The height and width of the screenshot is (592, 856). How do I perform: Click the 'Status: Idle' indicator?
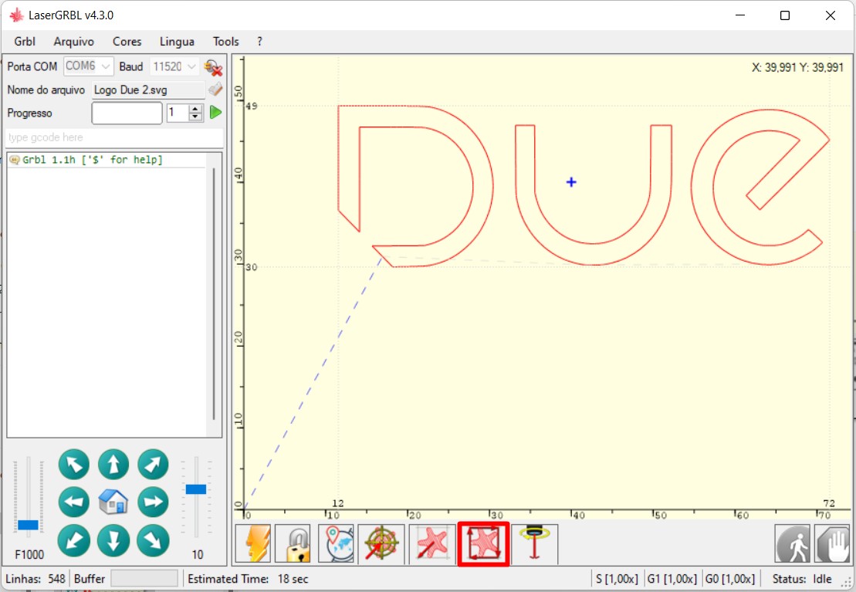tap(802, 579)
